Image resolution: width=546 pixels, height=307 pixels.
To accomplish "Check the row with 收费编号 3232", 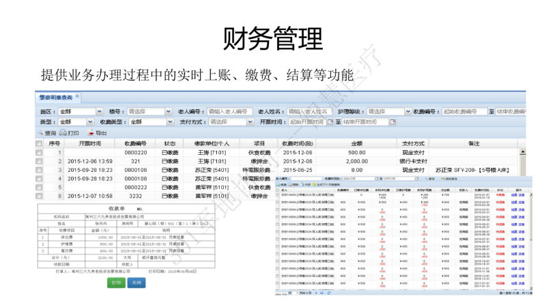I will coord(39,196).
